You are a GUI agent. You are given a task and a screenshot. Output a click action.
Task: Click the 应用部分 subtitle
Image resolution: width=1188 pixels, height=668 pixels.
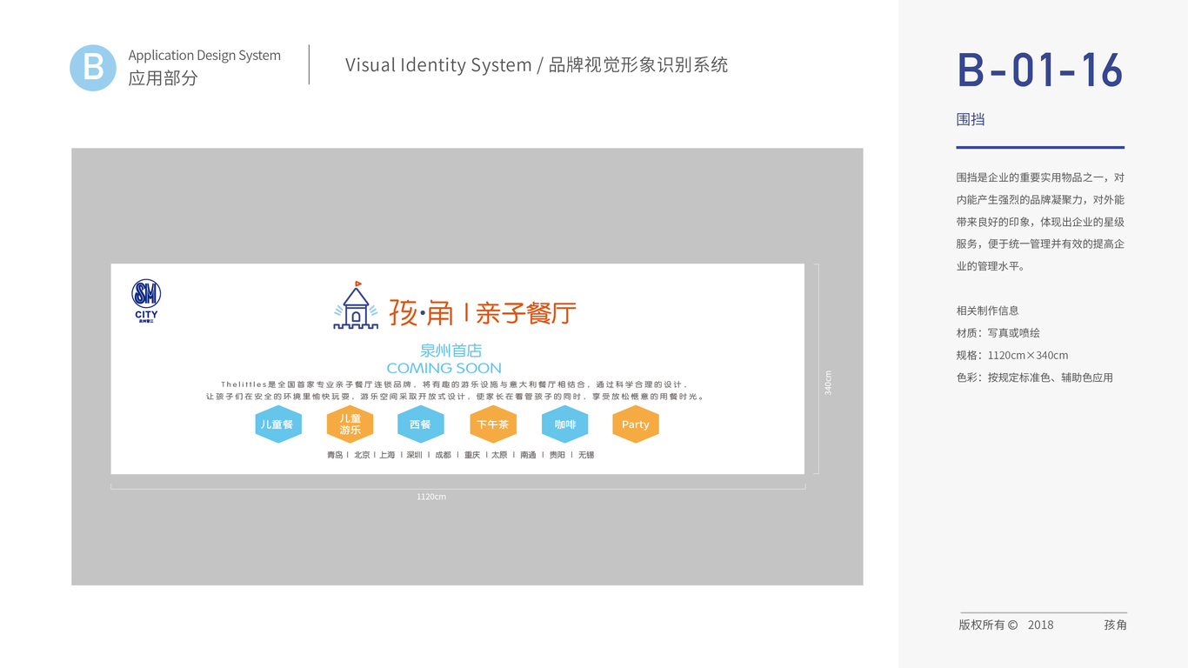163,78
